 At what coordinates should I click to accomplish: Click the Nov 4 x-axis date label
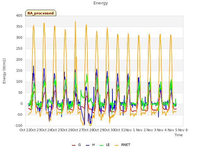tap(162, 130)
